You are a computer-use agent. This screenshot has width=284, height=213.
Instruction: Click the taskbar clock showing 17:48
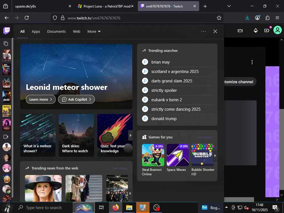tap(259, 207)
